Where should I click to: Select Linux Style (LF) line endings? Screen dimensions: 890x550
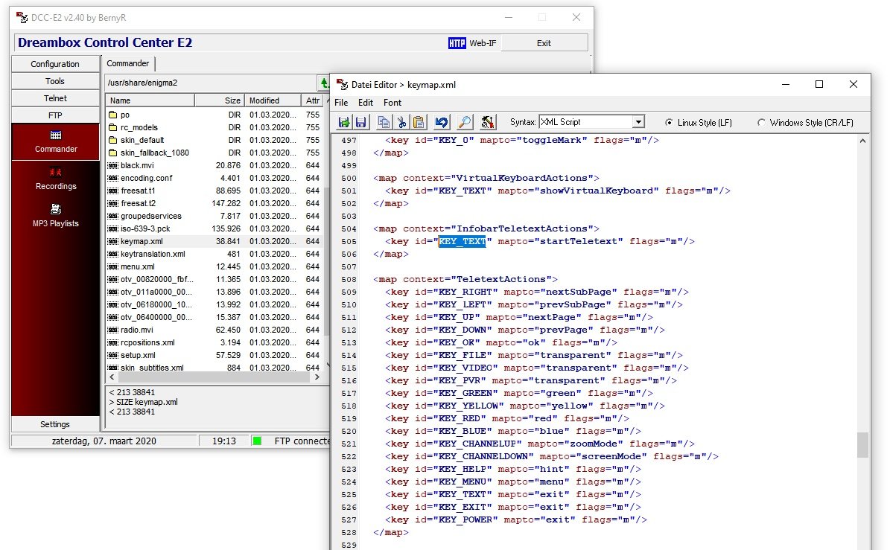point(669,122)
